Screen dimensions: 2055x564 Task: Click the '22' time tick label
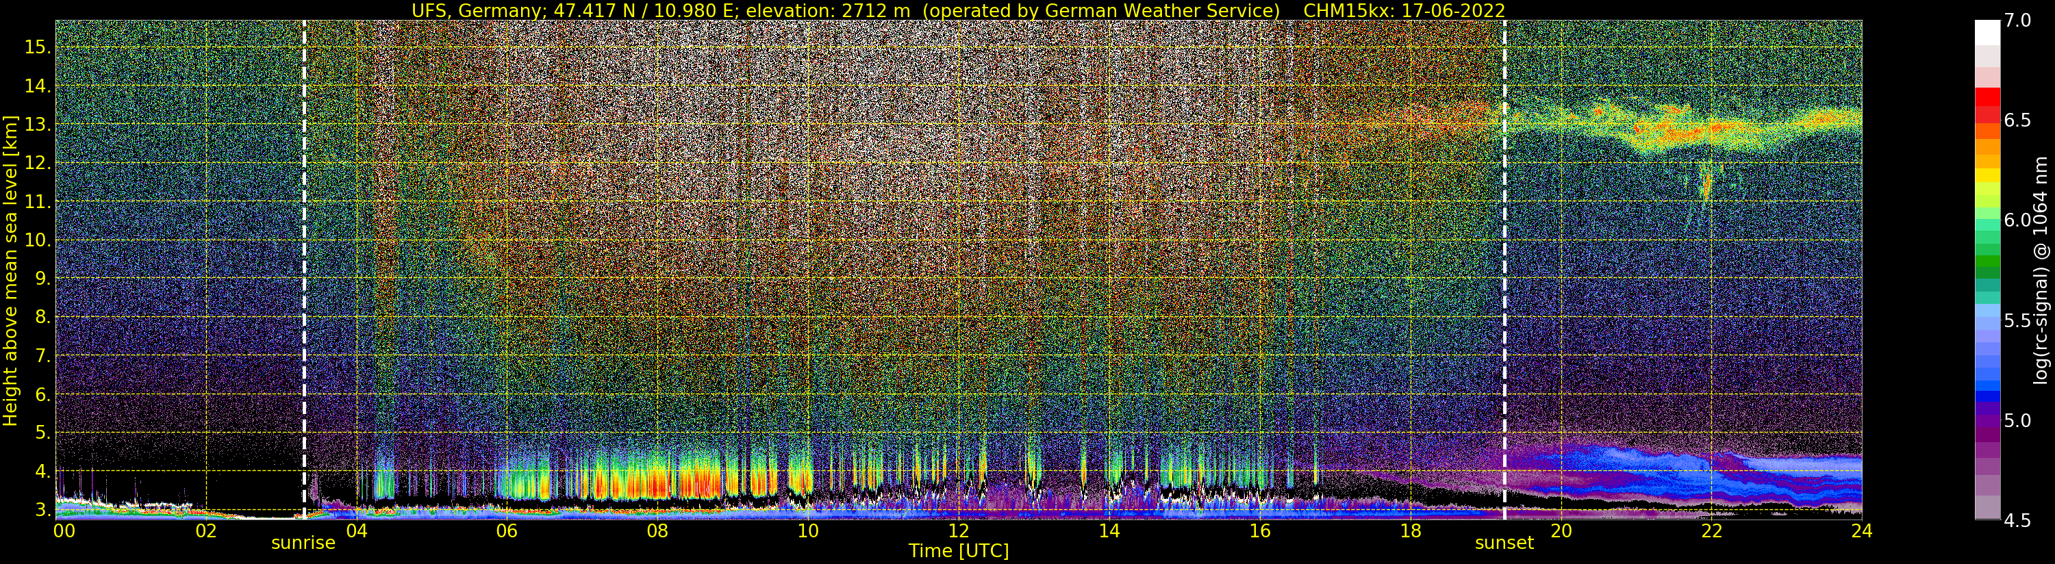pyautogui.click(x=1711, y=530)
